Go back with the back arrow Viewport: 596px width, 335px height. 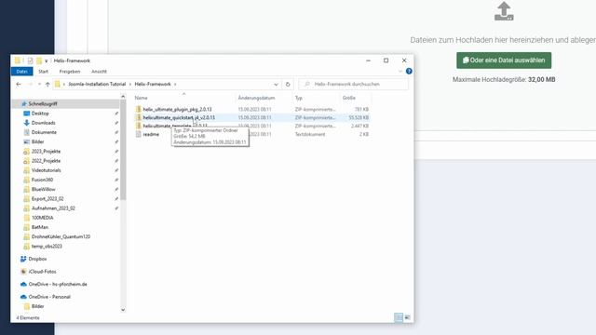click(x=19, y=85)
